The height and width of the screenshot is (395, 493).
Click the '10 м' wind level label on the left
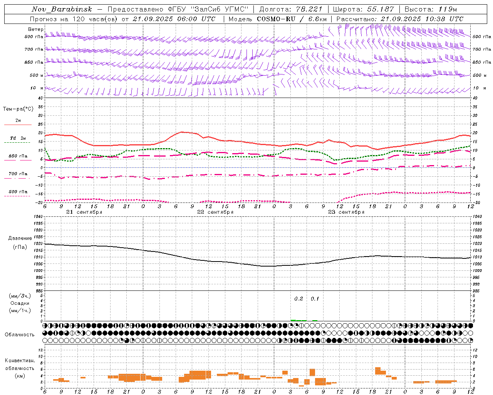[37, 88]
